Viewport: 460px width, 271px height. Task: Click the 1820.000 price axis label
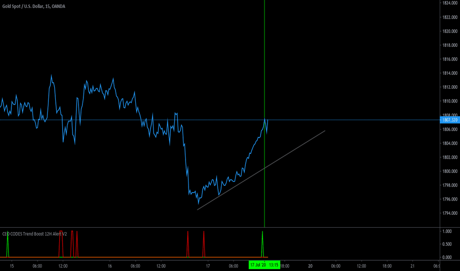click(450, 31)
